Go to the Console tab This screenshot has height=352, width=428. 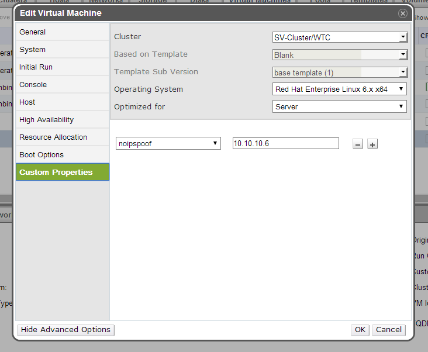coord(63,85)
